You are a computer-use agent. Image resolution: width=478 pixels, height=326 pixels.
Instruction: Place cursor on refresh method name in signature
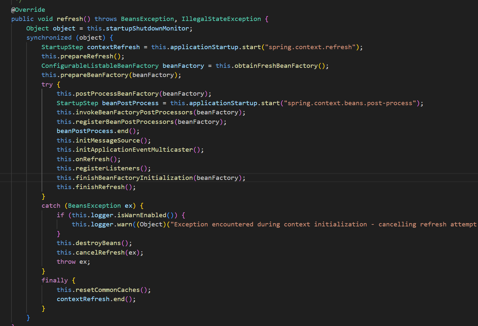70,19
